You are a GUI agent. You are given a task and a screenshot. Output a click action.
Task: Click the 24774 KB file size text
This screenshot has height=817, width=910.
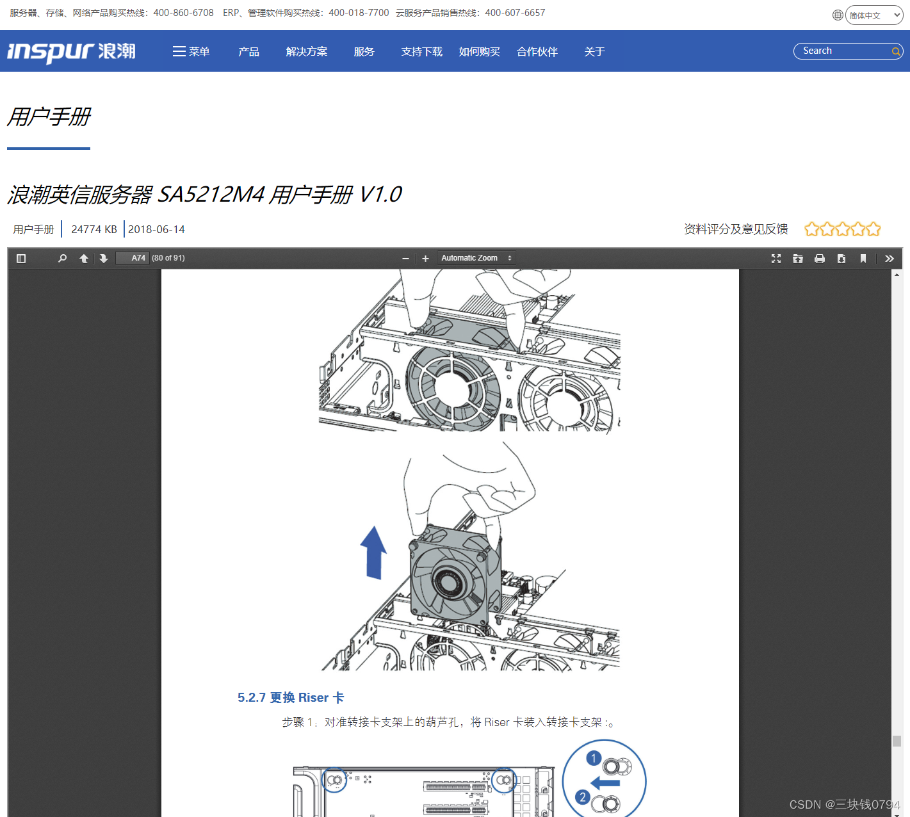[x=94, y=229]
